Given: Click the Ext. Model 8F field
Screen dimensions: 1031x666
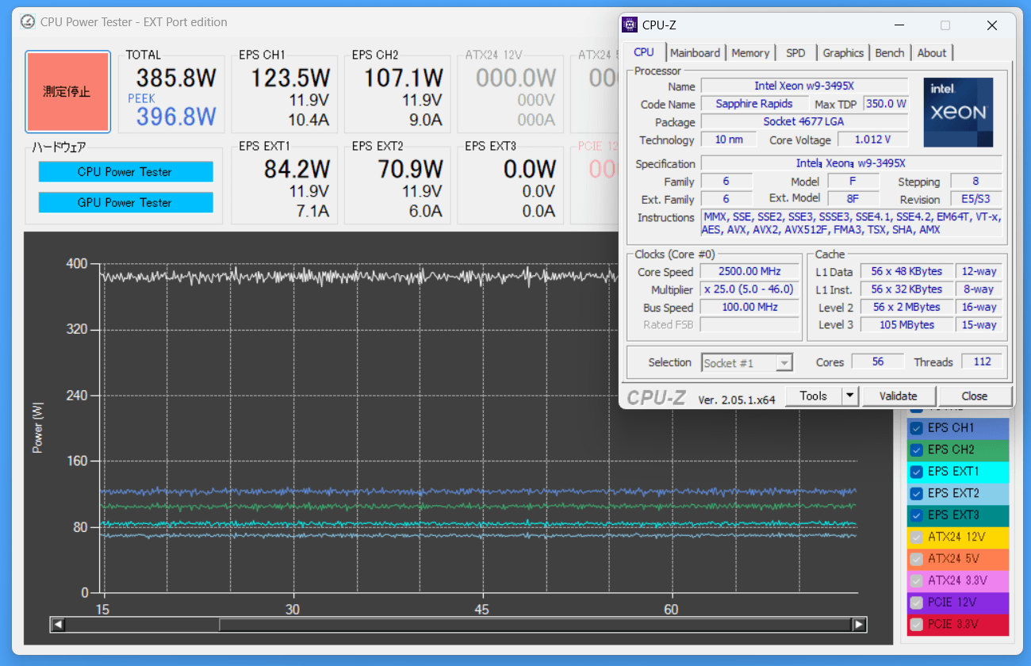Looking at the screenshot, I should (853, 198).
